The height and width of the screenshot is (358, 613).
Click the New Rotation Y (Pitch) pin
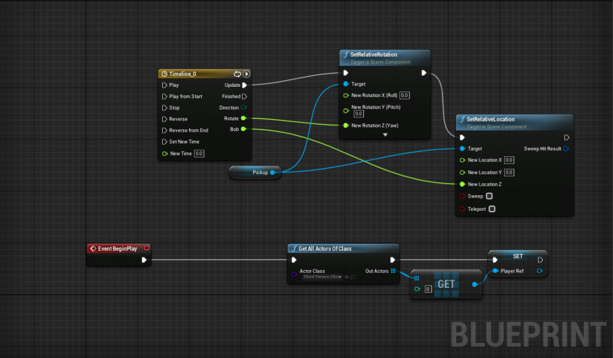coord(346,111)
